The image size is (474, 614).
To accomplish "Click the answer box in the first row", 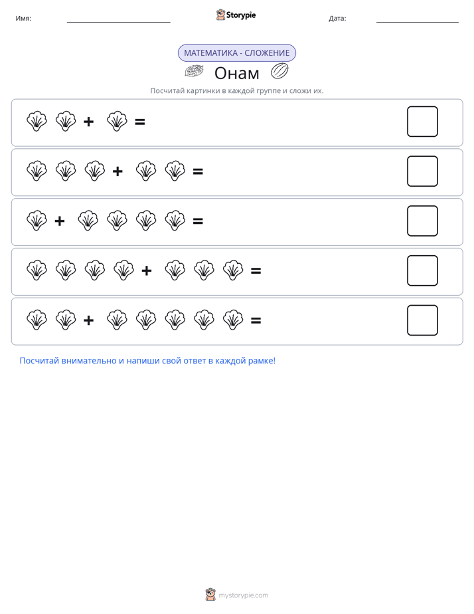I will pos(422,122).
